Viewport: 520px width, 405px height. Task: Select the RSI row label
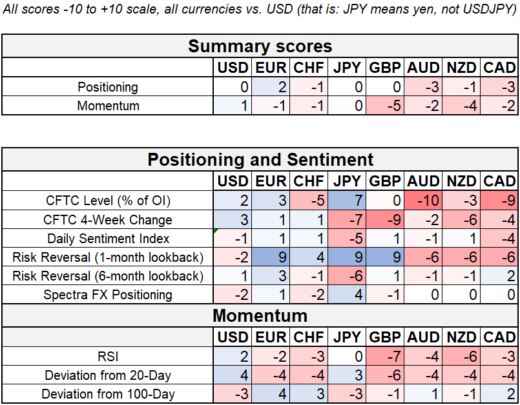point(108,356)
